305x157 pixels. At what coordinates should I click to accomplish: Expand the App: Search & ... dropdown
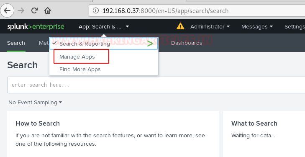click(104, 27)
